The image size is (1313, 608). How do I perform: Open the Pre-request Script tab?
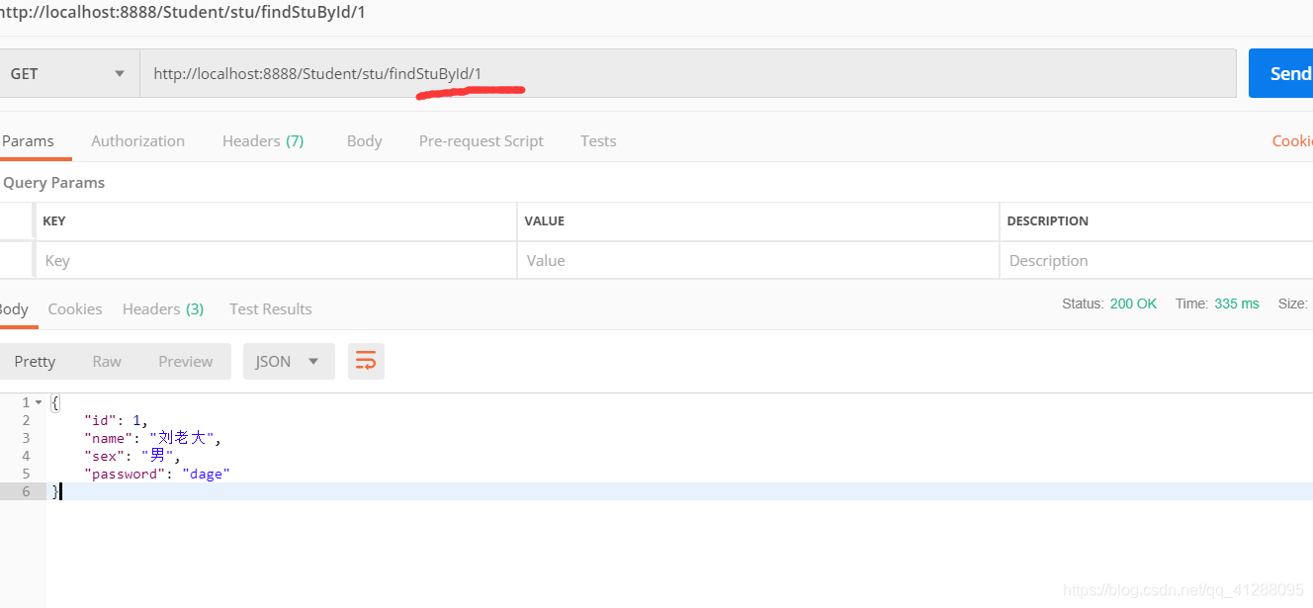coord(481,140)
